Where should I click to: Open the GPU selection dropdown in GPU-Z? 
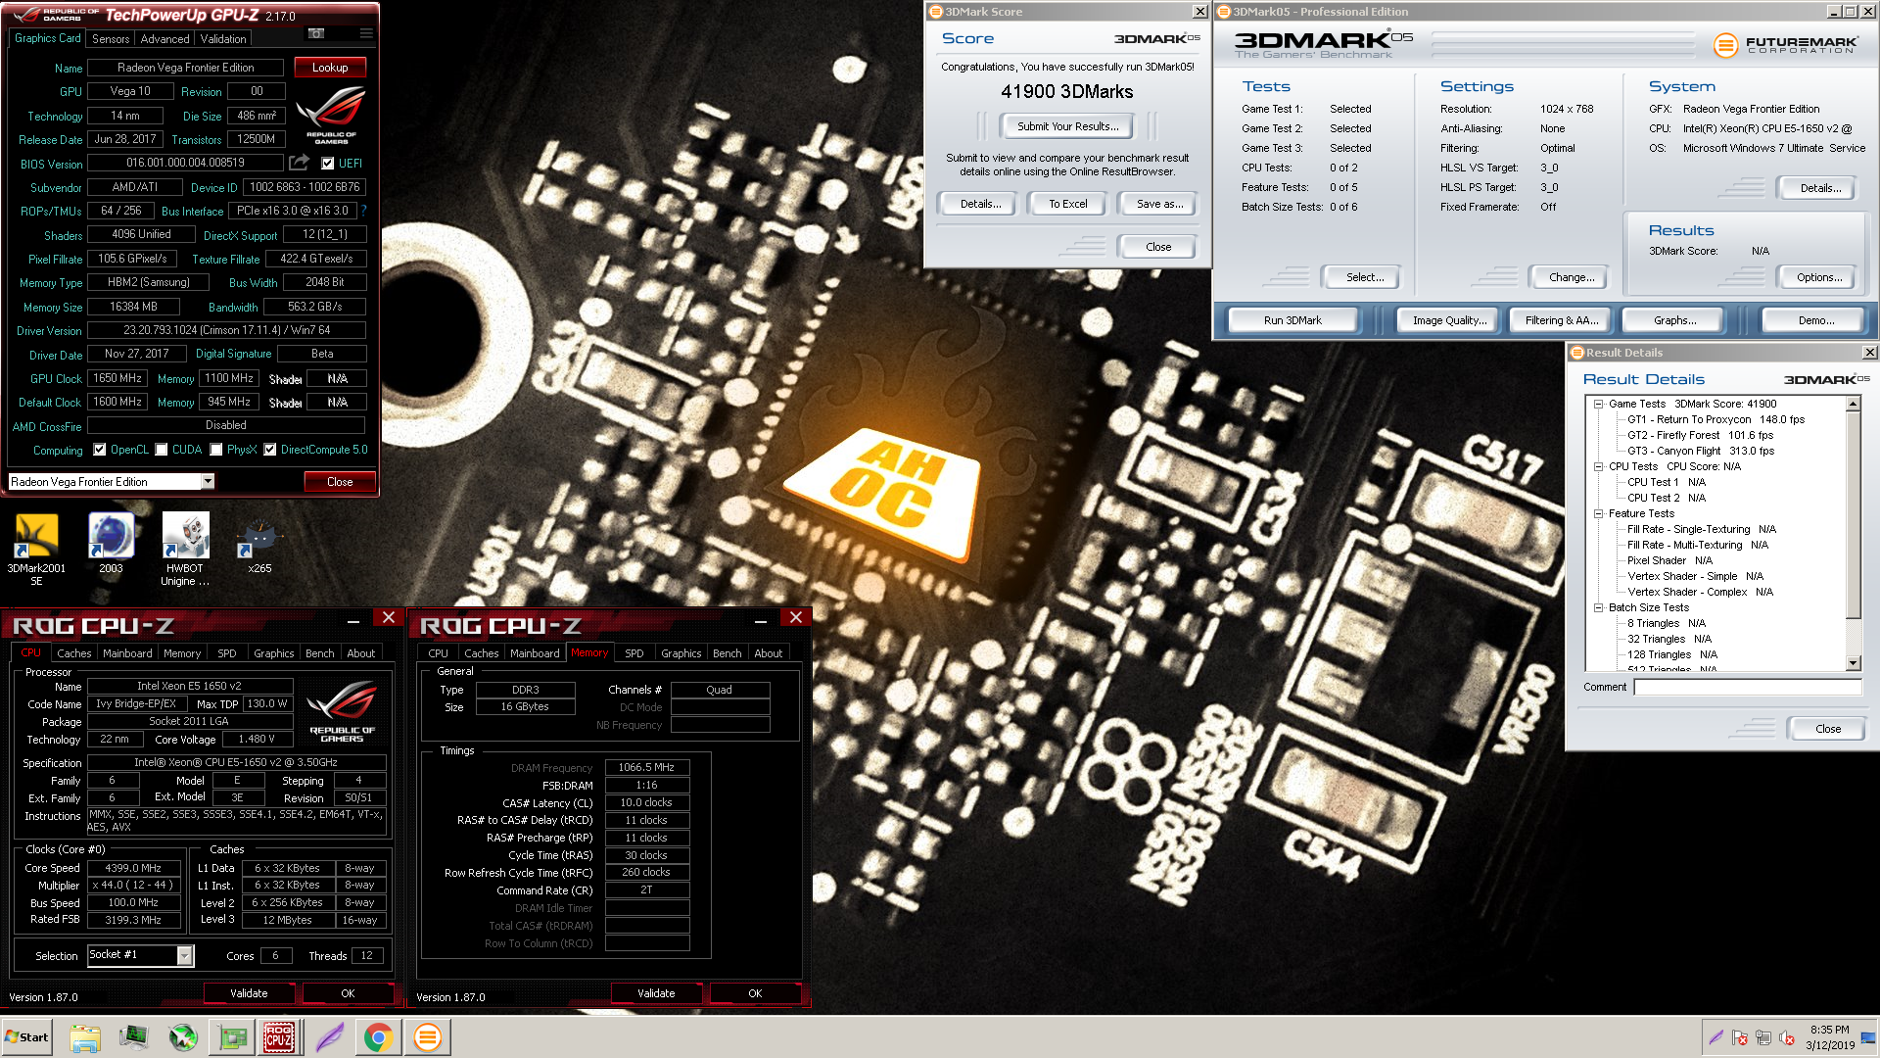tap(208, 481)
